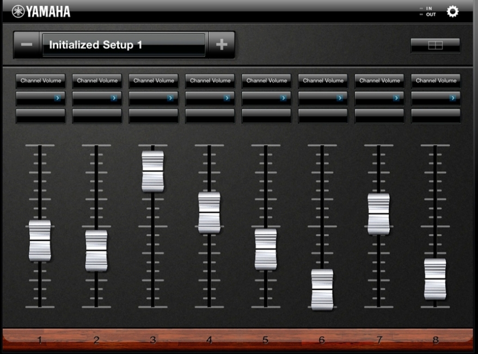The height and width of the screenshot is (354, 478).
Task: Click the Yamaha logo
Action: click(41, 12)
